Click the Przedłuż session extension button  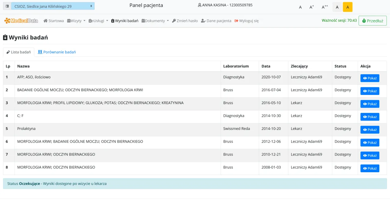pyautogui.click(x=372, y=21)
